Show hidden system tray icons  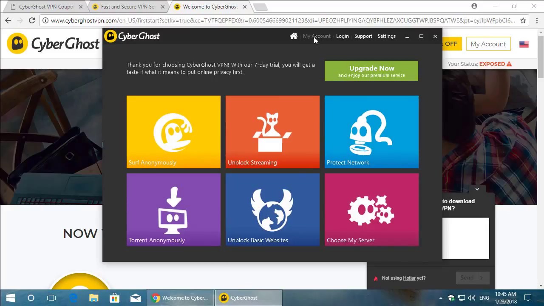click(441, 298)
